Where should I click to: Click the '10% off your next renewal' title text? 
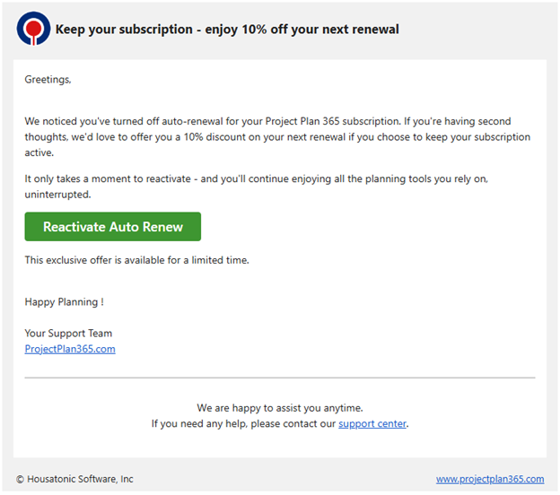pyautogui.click(x=320, y=30)
